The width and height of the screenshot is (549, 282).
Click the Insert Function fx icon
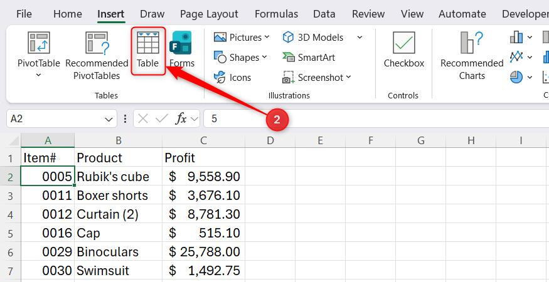point(181,119)
